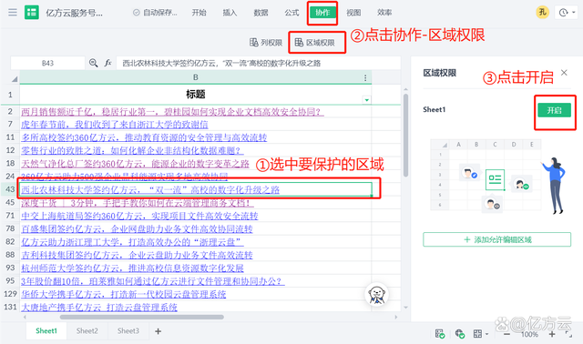583x344 pixels.
Task: Select row header 1
Action: (10, 95)
